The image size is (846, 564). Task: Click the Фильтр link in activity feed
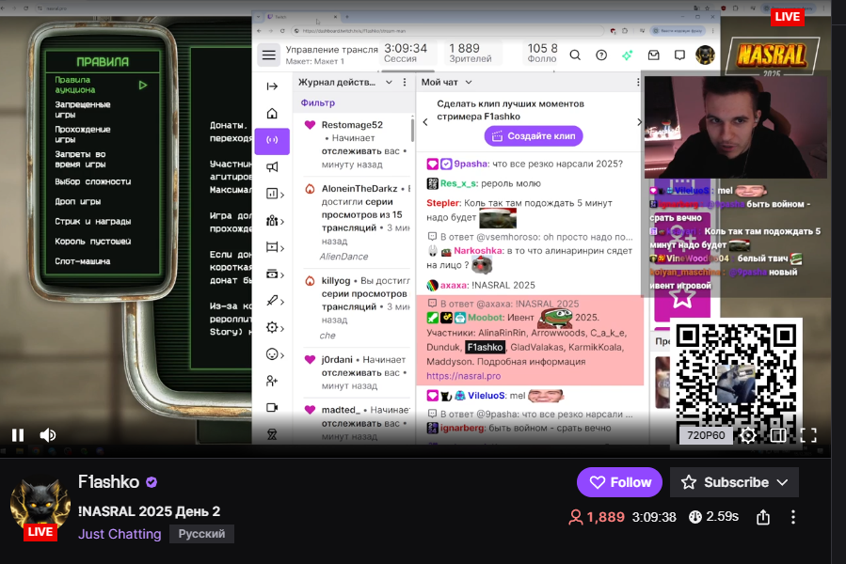click(318, 102)
